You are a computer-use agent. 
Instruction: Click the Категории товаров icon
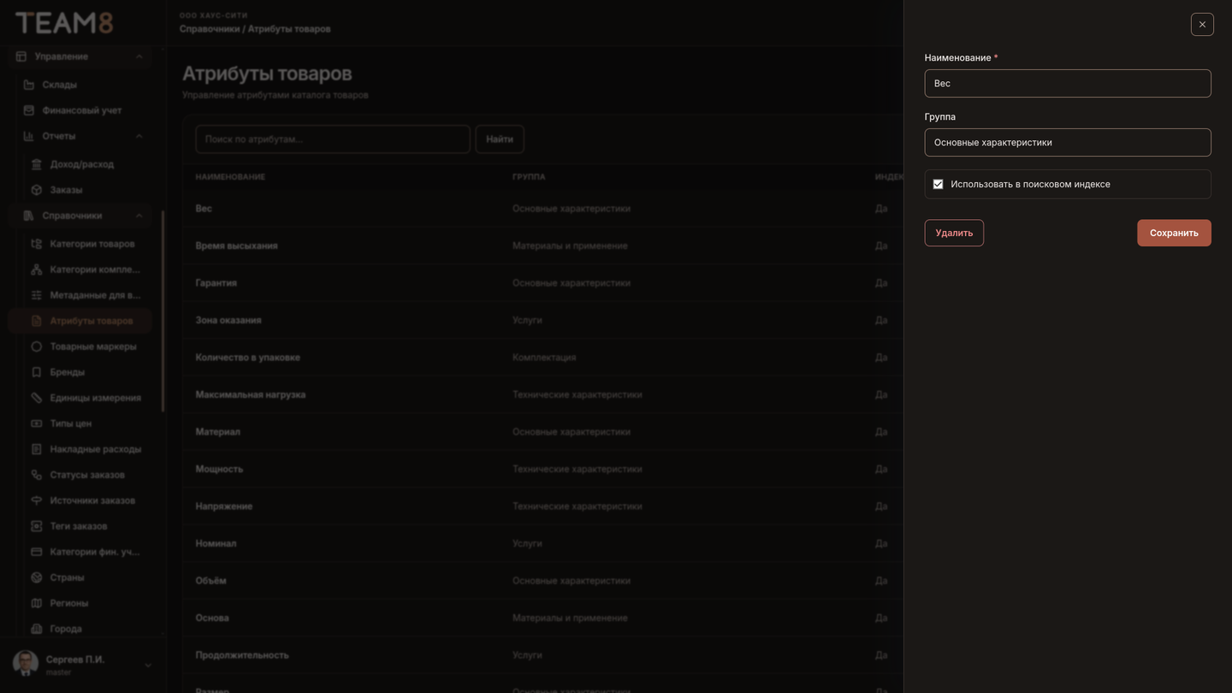pyautogui.click(x=36, y=244)
